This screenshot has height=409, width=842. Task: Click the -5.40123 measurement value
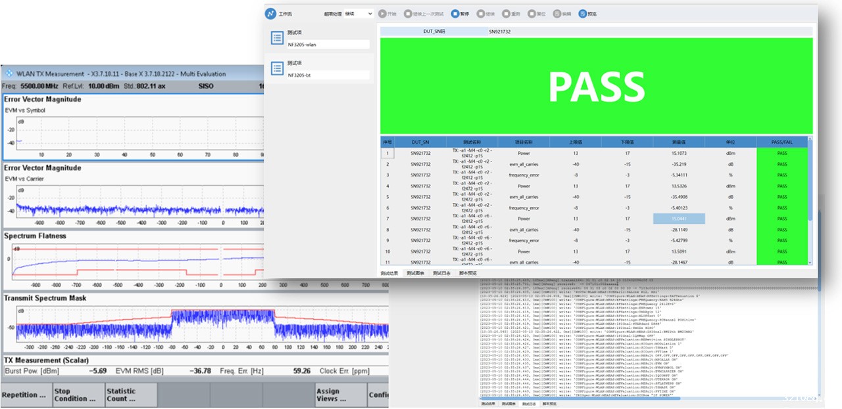coord(678,207)
